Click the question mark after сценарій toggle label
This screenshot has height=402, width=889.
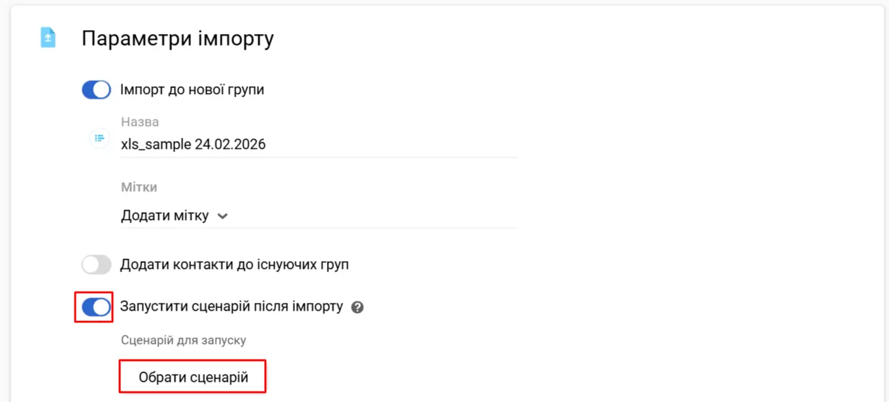coord(357,307)
